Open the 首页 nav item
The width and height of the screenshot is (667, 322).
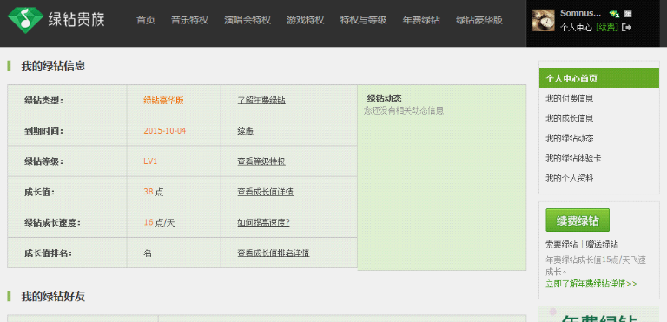146,20
